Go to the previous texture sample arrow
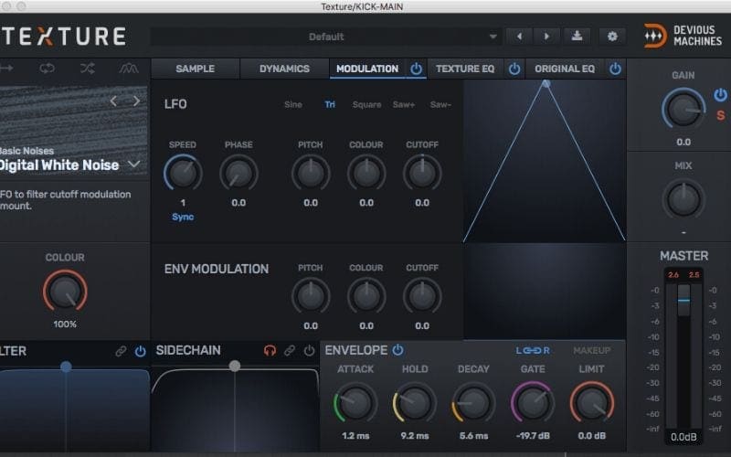The height and width of the screenshot is (457, 731). (x=113, y=101)
